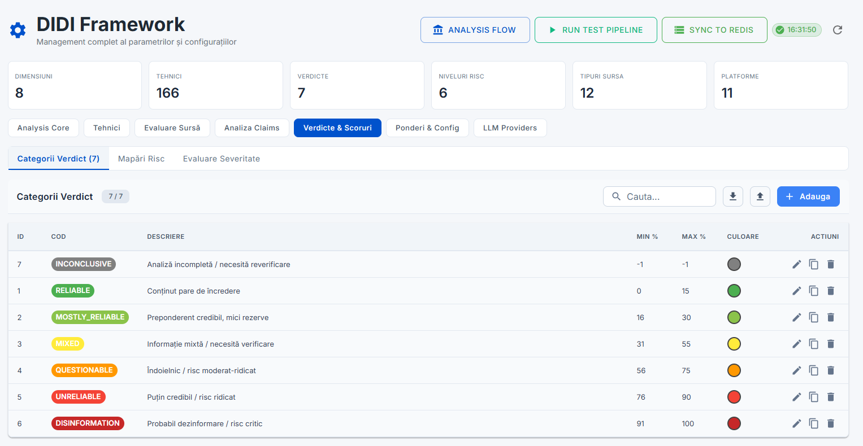
Task: Click the DESCRIERE column header
Action: pos(166,237)
